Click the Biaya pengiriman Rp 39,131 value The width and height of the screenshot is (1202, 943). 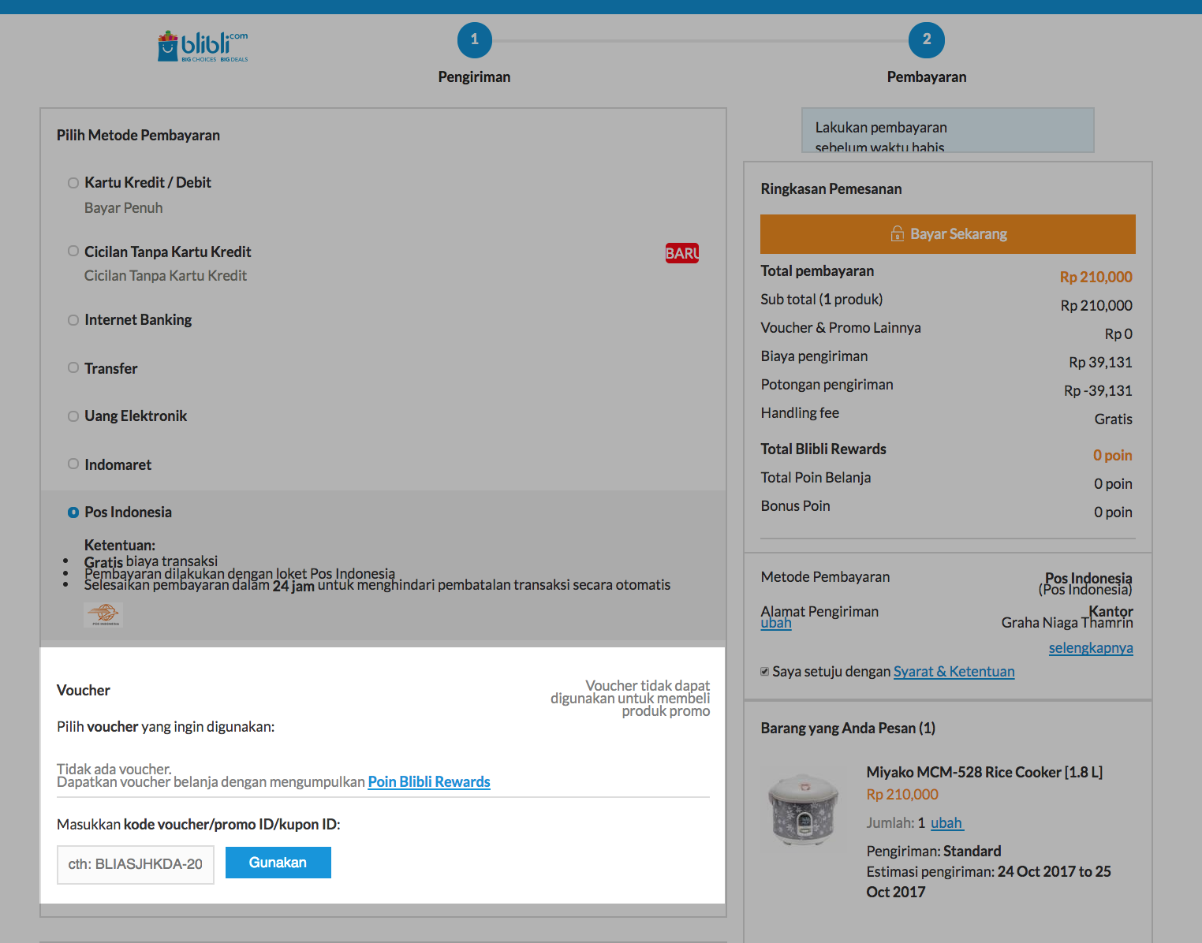(1100, 362)
